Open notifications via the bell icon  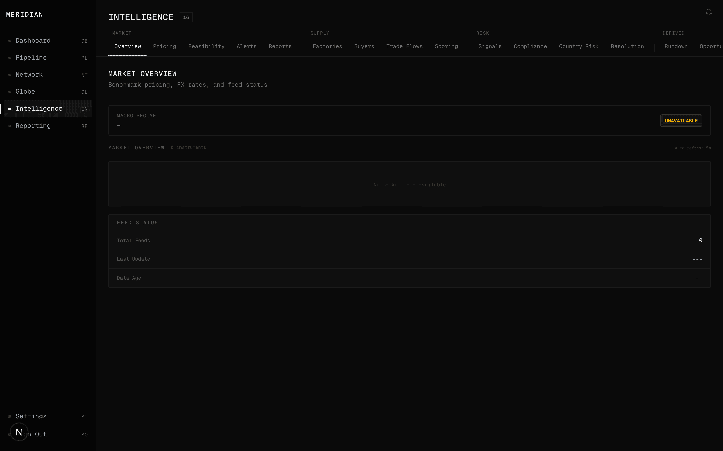709,12
